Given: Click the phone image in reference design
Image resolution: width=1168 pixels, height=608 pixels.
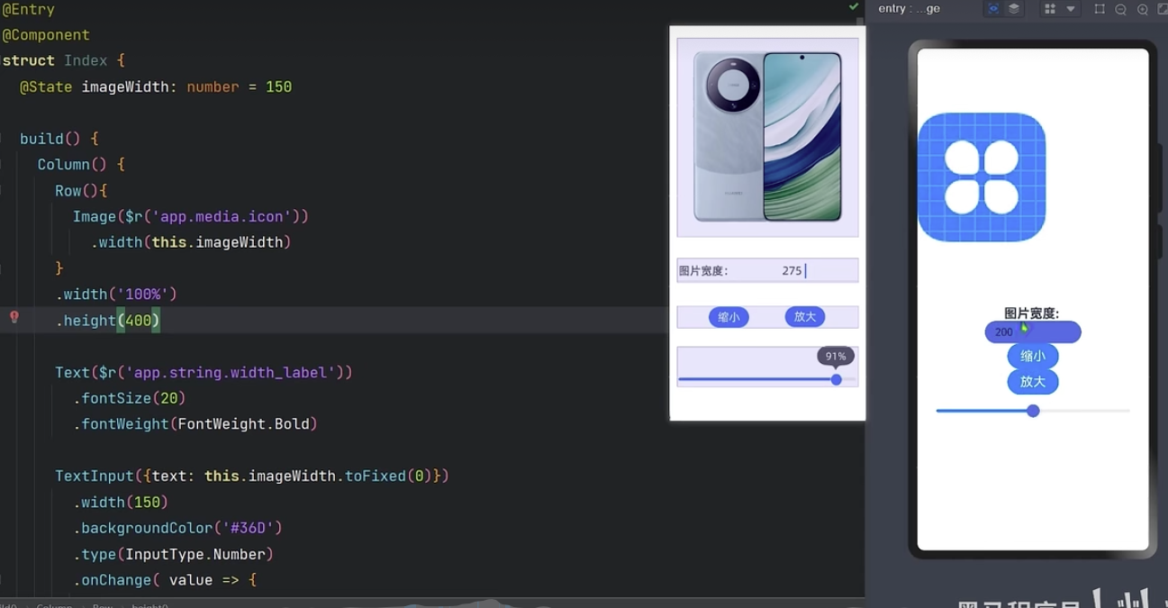Looking at the screenshot, I should 767,137.
